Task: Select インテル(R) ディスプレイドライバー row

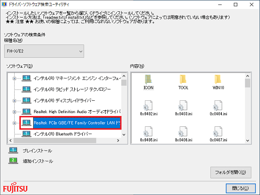Action: [x=64, y=100]
